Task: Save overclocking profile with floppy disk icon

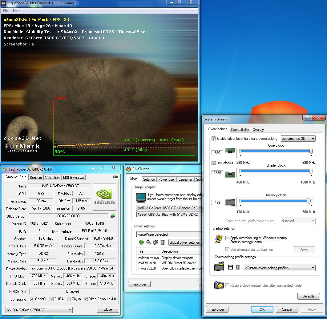Action: coord(230,267)
